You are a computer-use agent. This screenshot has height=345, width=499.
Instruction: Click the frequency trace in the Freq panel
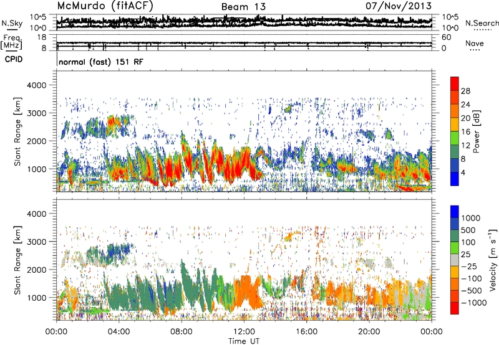244,43
